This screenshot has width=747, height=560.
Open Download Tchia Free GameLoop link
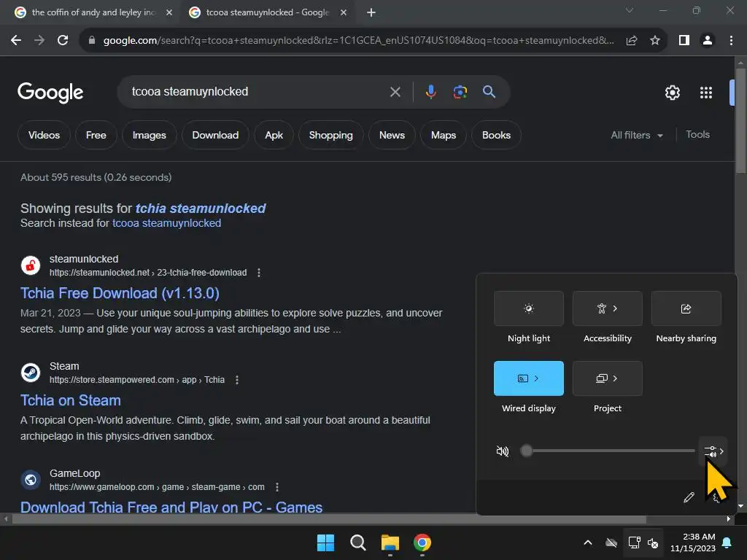click(x=171, y=506)
